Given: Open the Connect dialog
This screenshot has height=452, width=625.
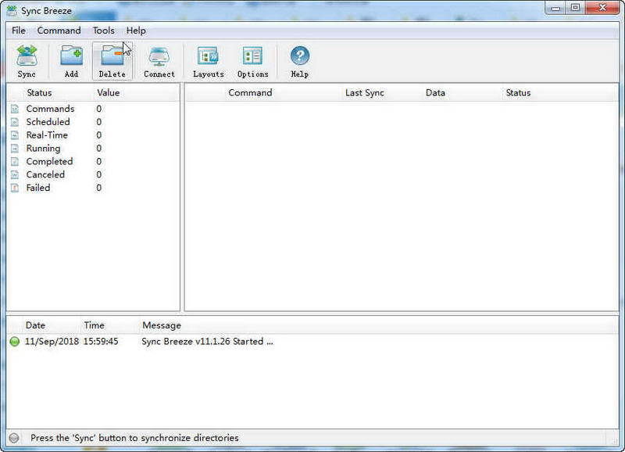Looking at the screenshot, I should pos(159,61).
